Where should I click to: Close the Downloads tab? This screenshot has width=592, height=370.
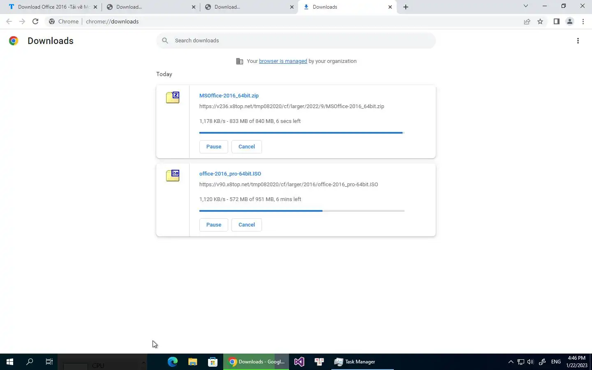[x=390, y=7]
